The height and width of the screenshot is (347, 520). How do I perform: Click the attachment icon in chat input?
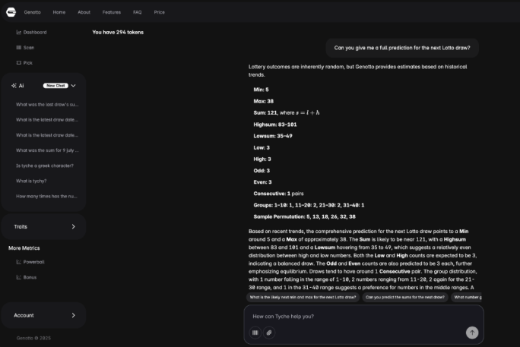(268, 332)
